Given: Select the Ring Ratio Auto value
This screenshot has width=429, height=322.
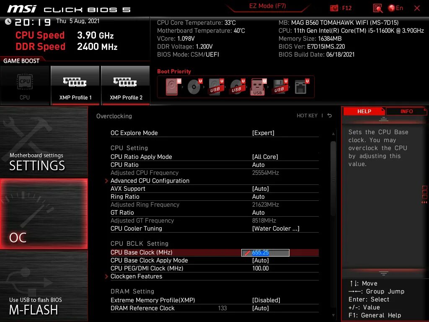Looking at the screenshot, I should click(258, 197).
